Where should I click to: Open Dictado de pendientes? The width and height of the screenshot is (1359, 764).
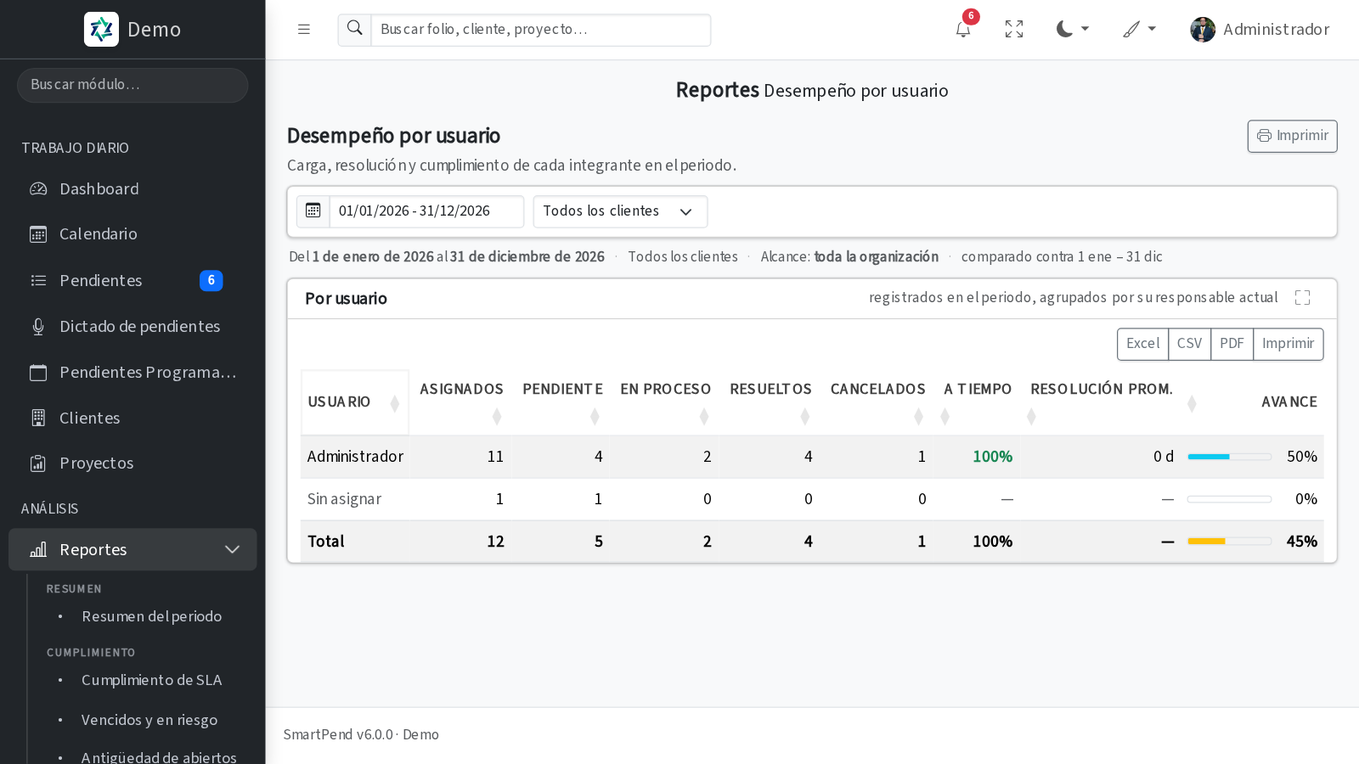[133, 326]
